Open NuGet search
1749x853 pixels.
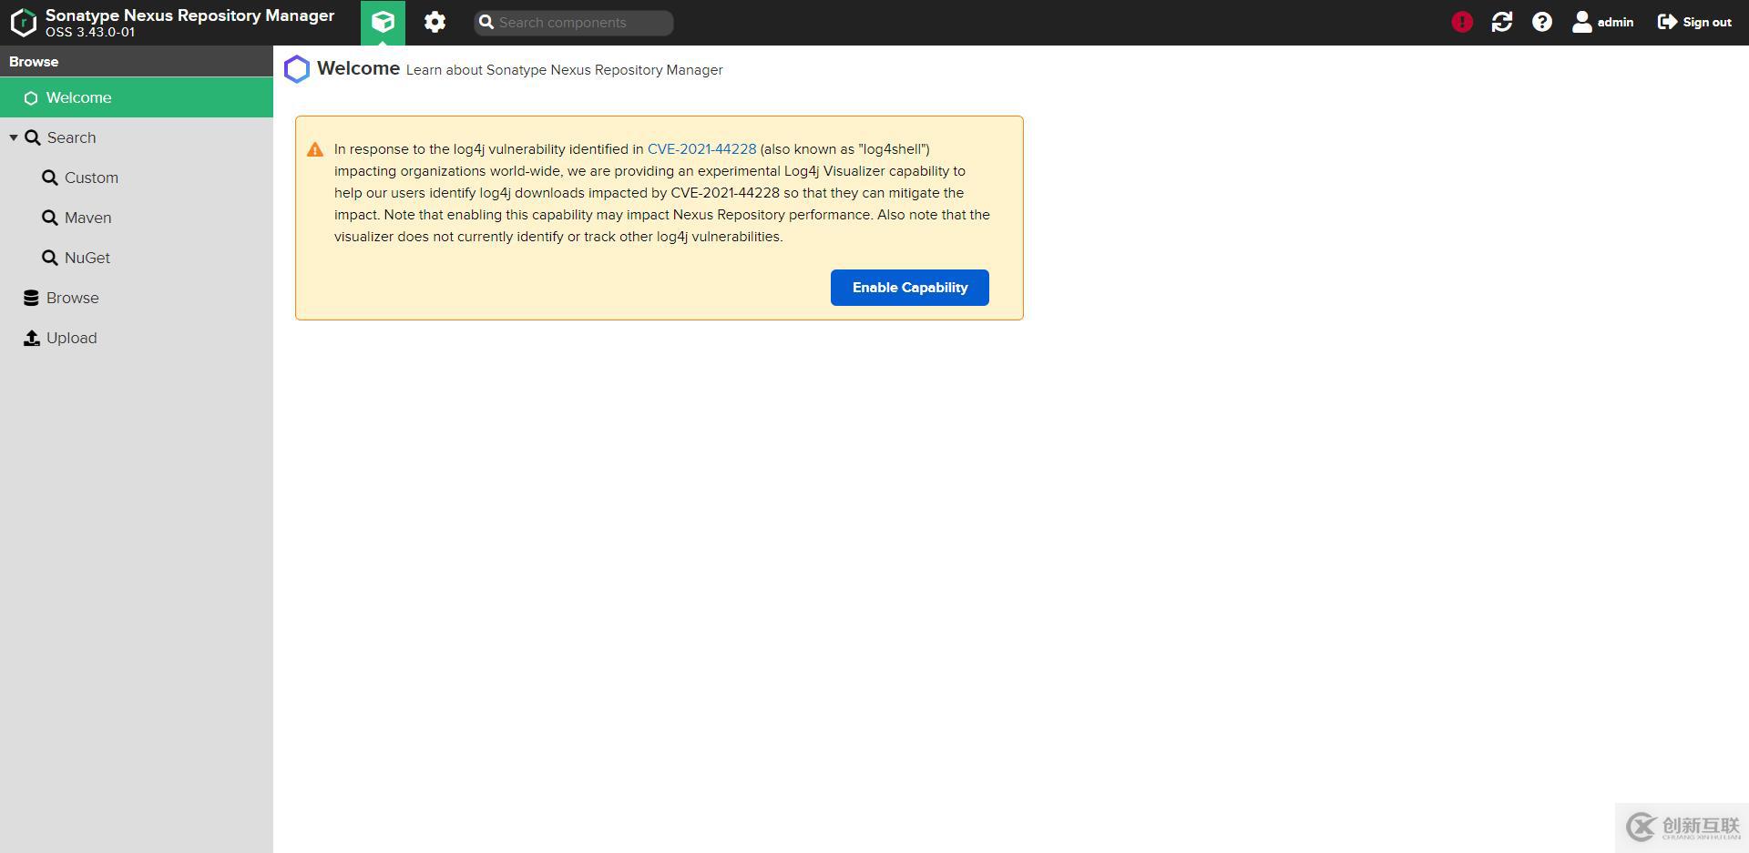click(x=87, y=258)
